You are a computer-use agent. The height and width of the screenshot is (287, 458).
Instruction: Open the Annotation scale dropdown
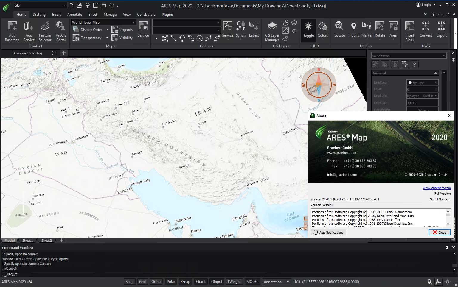tap(277, 282)
